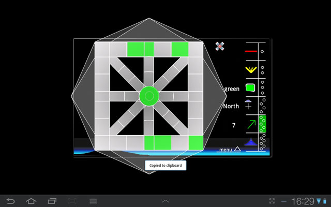Select the three-dot column beside green swatch
Viewport: 331px width, 207px height.
(x=262, y=87)
